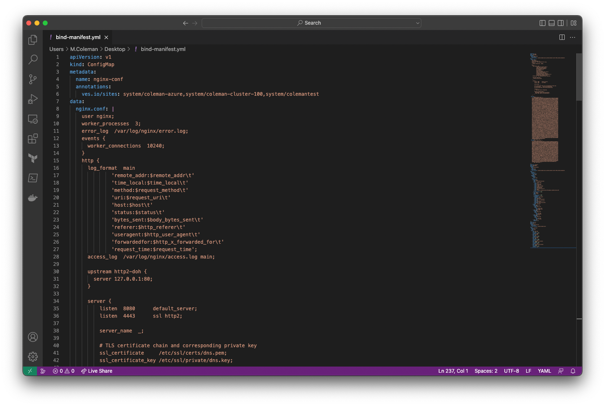
Task: Open the Remote Explorer view
Action: click(x=33, y=119)
